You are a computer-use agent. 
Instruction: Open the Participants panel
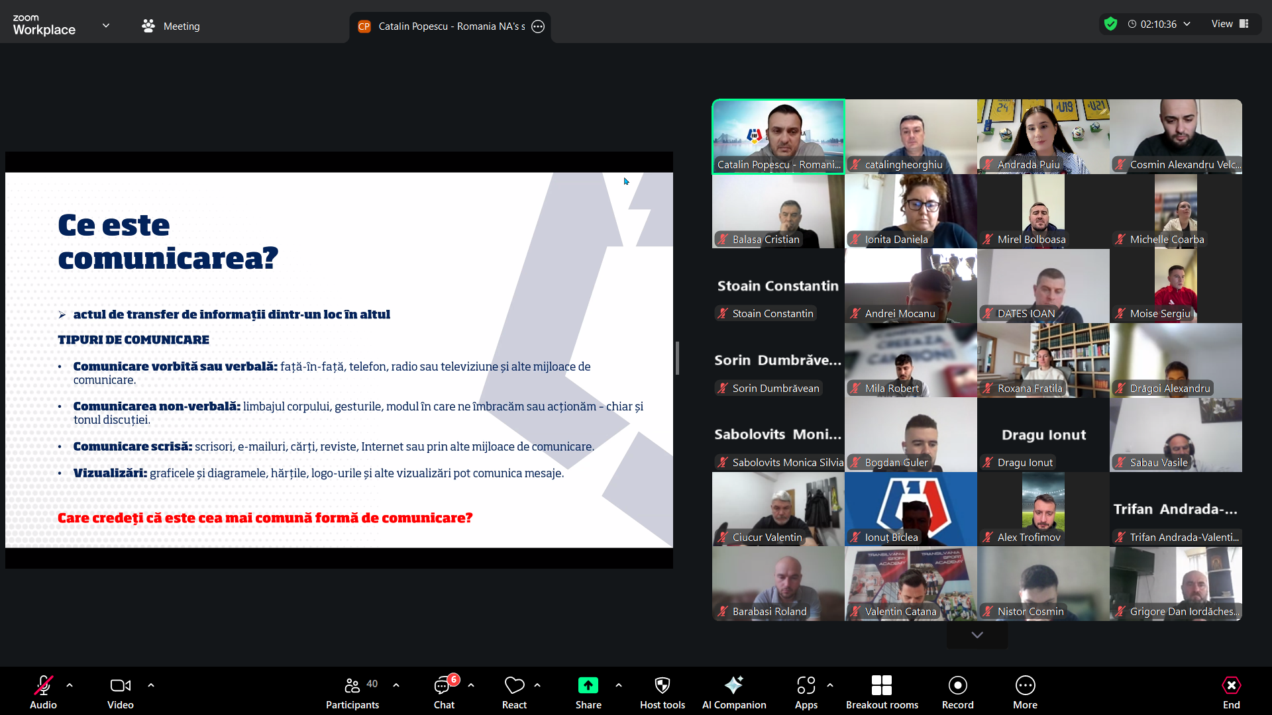pyautogui.click(x=352, y=692)
